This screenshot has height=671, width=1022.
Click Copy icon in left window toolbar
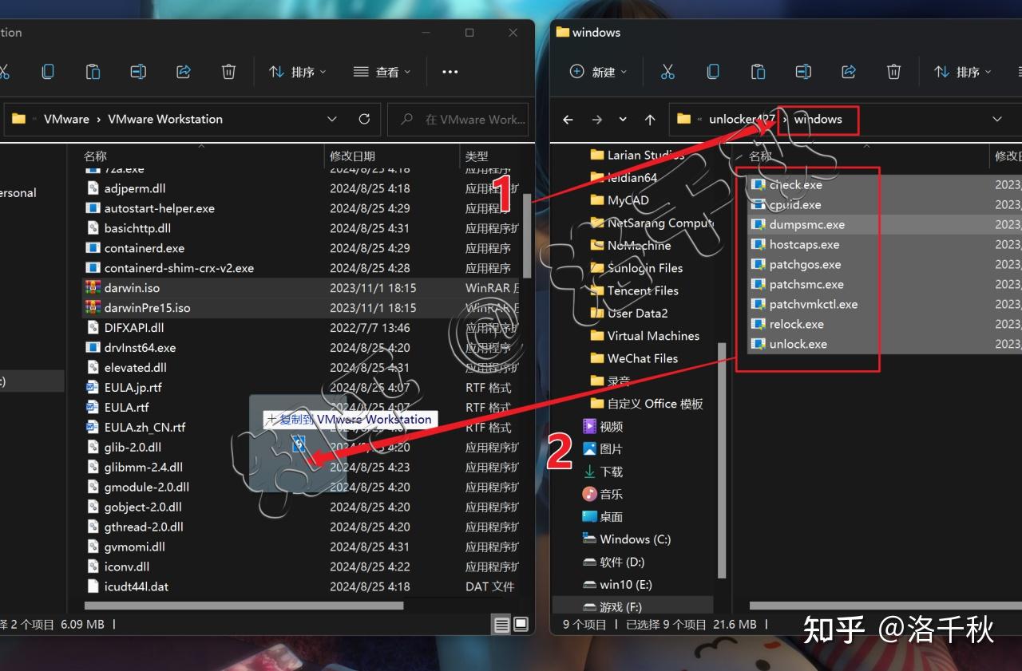48,72
